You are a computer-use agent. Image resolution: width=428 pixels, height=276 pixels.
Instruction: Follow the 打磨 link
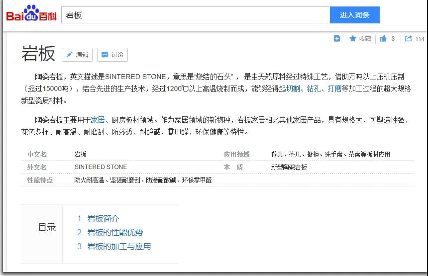[x=334, y=89]
